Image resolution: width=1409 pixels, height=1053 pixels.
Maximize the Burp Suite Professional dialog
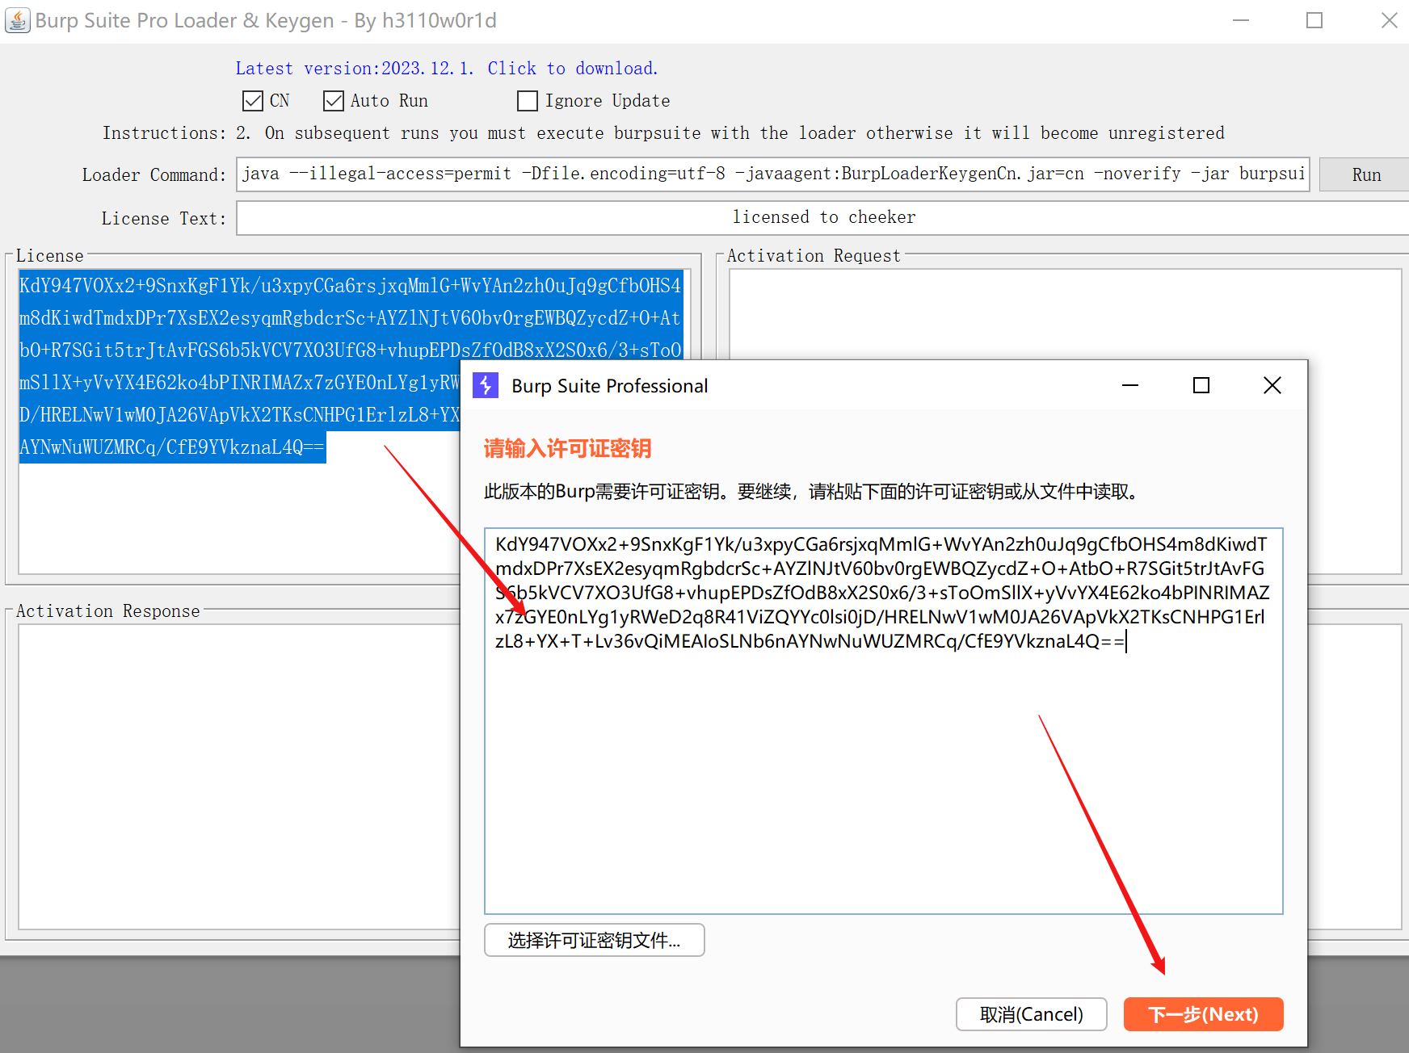point(1201,385)
